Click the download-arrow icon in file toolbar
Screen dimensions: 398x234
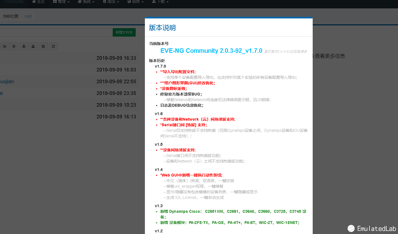[x=24, y=46]
